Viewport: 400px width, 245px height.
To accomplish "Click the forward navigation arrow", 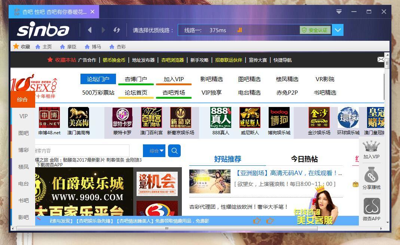I will 103,30.
